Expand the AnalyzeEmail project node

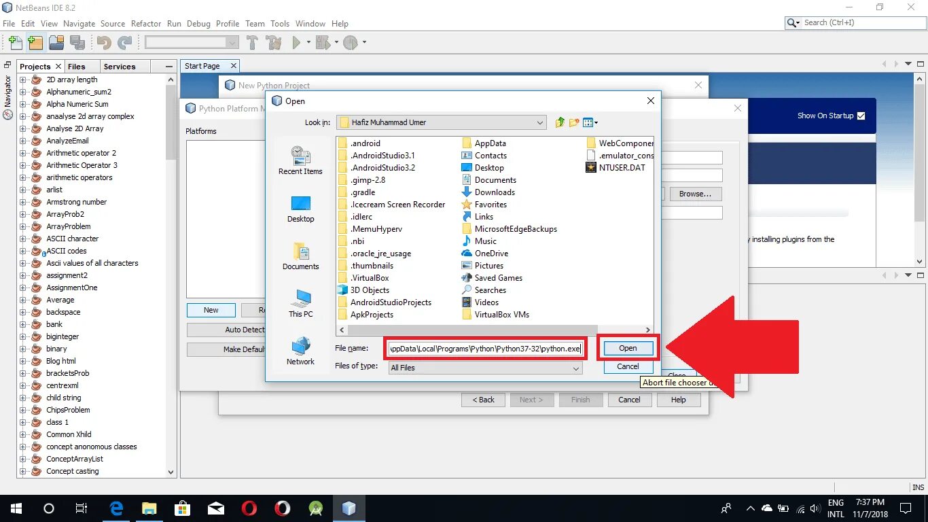click(x=22, y=141)
